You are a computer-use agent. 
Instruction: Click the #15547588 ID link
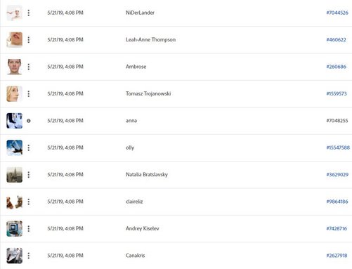(x=338, y=147)
